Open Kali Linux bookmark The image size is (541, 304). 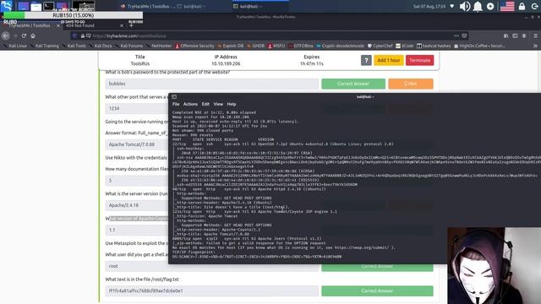point(15,46)
